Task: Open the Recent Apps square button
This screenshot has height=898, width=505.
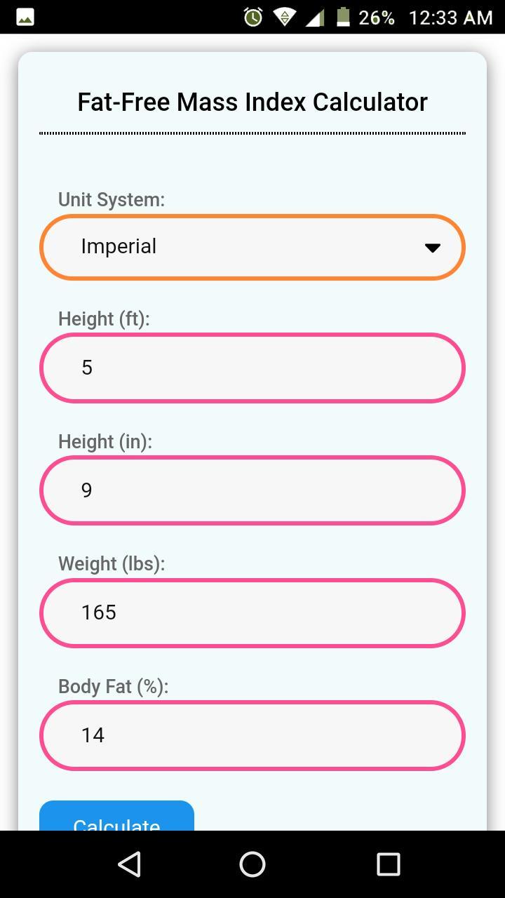Action: (x=388, y=864)
